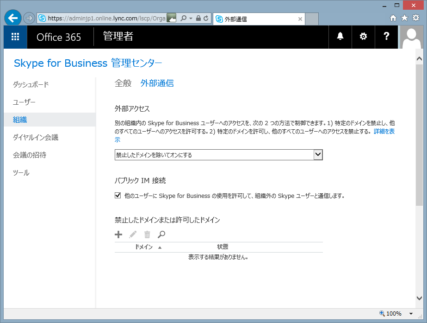Click Skype for Business 管理センター title

pyautogui.click(x=88, y=63)
